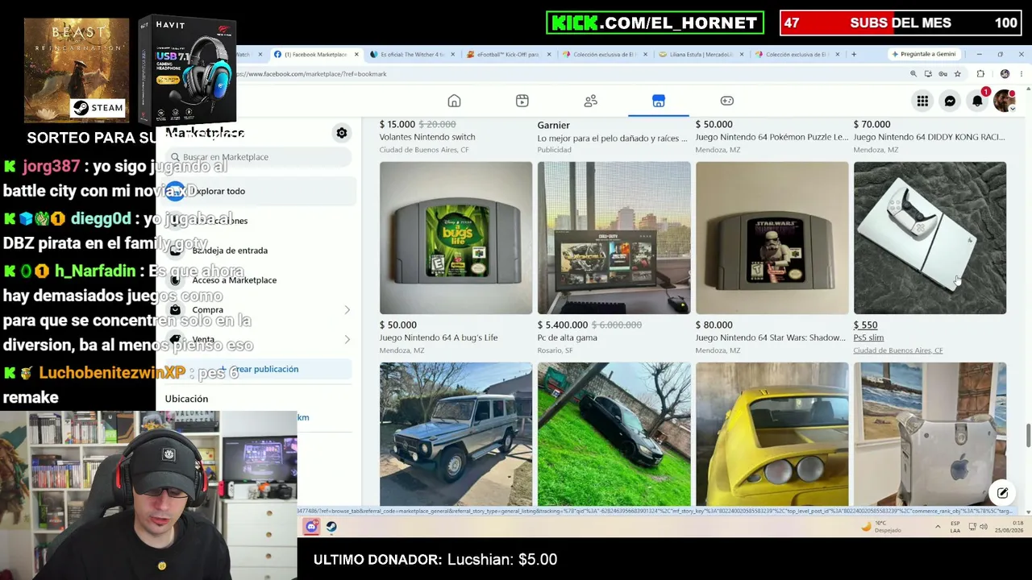The height and width of the screenshot is (580, 1032).
Task: Open the A Bug's Life cartridge photo
Action: pyautogui.click(x=456, y=238)
